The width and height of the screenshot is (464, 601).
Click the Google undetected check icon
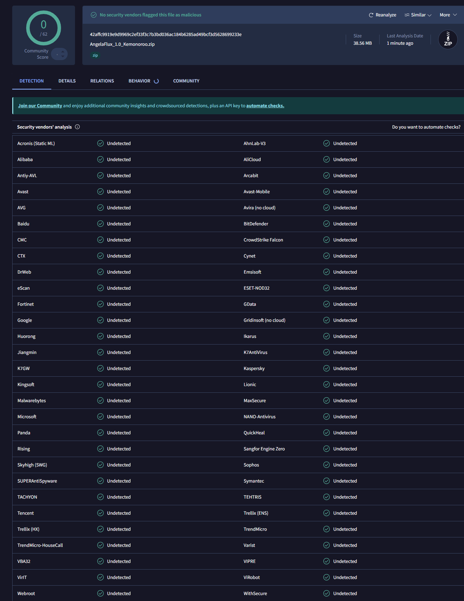point(100,320)
